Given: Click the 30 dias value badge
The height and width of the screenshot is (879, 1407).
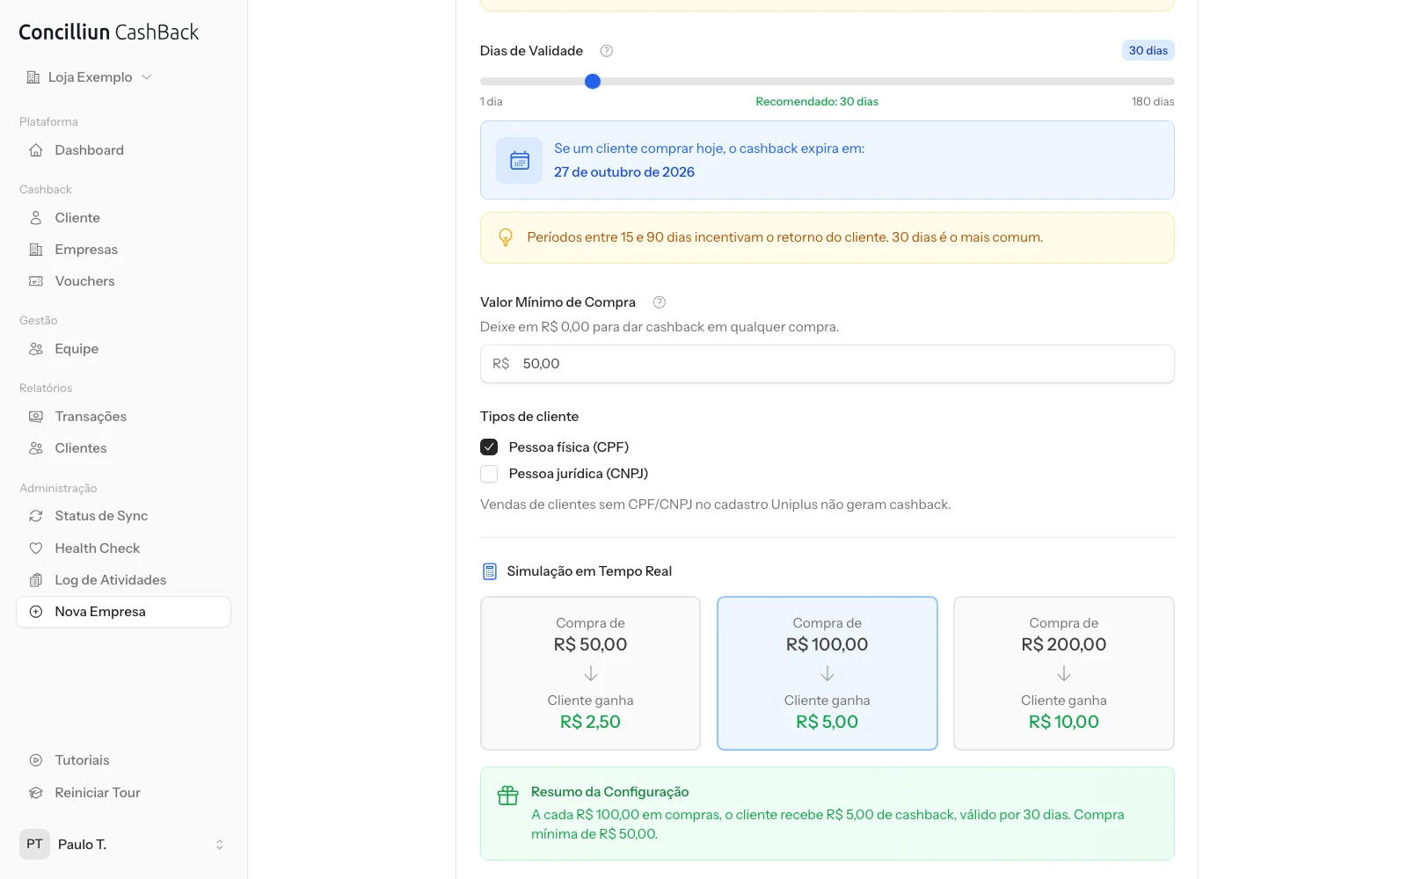Looking at the screenshot, I should 1148,51.
